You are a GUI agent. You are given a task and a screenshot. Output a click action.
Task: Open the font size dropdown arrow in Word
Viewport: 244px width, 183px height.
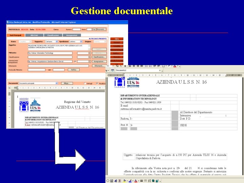tap(113, 66)
